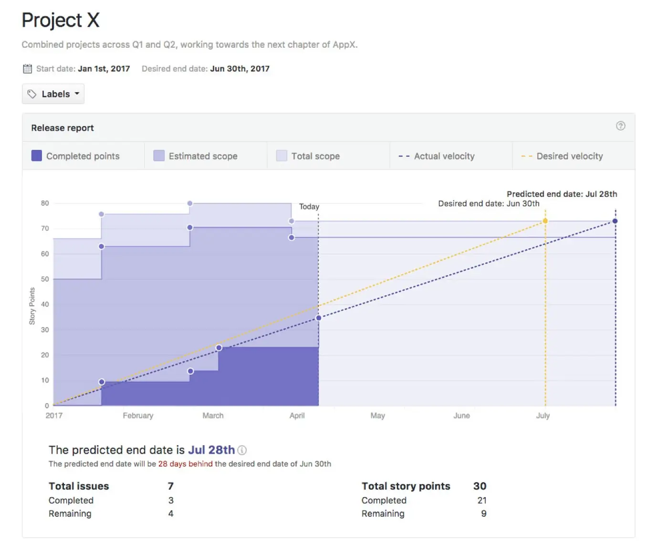This screenshot has height=543, width=668.
Task: Click the info icon next to Jul 28th
Action: 242,450
